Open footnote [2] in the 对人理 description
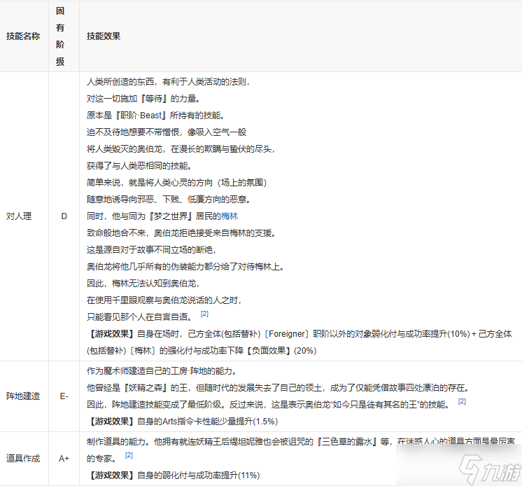Image resolution: width=522 pixels, height=486 pixels. click(x=204, y=313)
